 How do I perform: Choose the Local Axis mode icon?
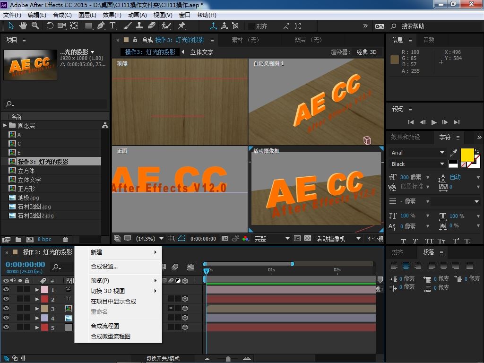[213, 26]
